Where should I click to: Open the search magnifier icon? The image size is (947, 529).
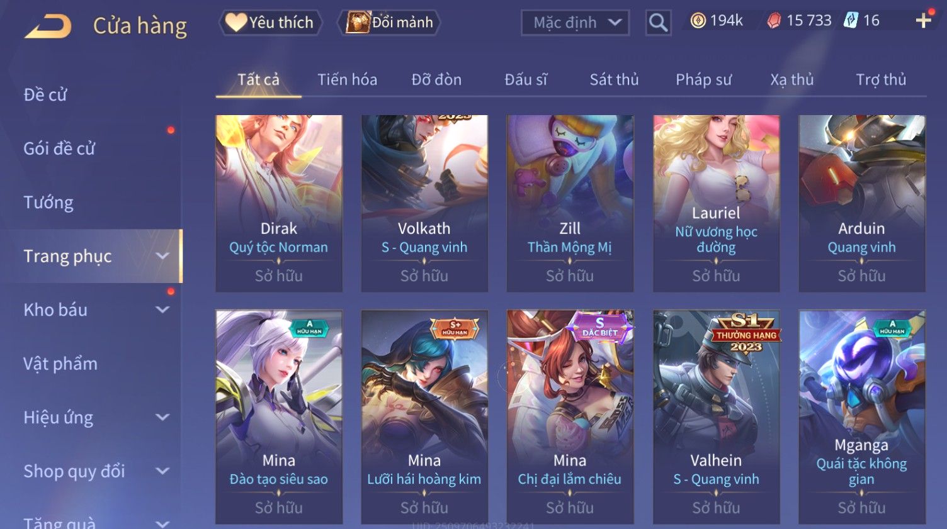(x=658, y=23)
